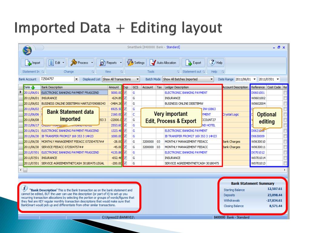Click the scroll left arrow of grid
Image resolution: width=310 pixels, height=233 pixels.
pos(21,170)
